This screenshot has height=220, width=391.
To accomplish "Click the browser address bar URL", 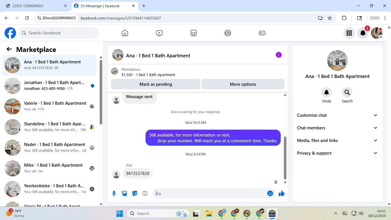I will (x=121, y=18).
